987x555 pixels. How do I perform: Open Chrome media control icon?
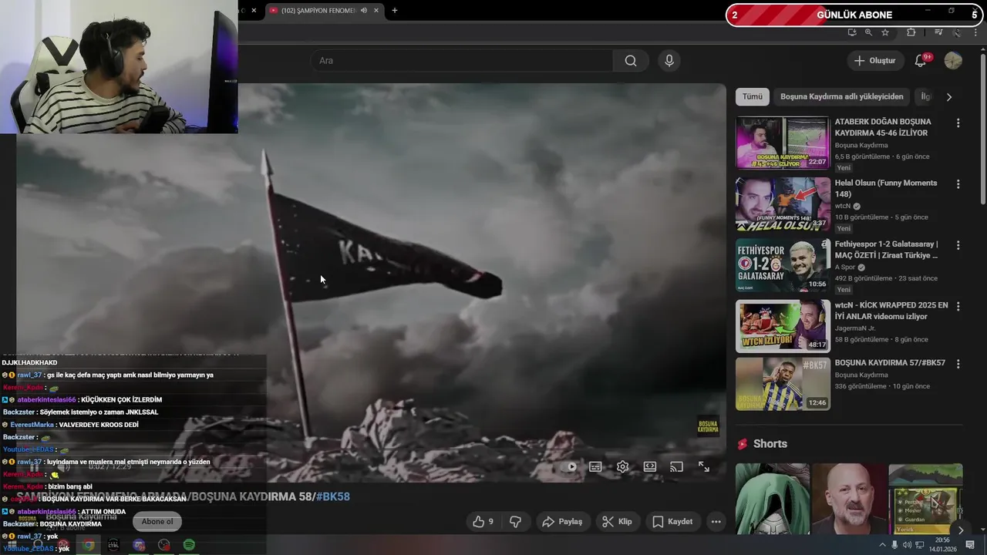pos(938,32)
